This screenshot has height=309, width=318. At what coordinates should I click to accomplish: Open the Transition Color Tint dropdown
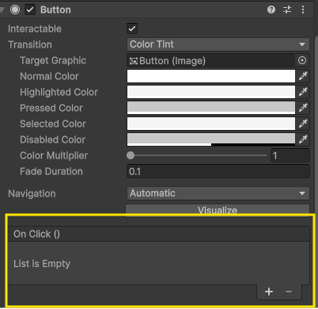(218, 44)
